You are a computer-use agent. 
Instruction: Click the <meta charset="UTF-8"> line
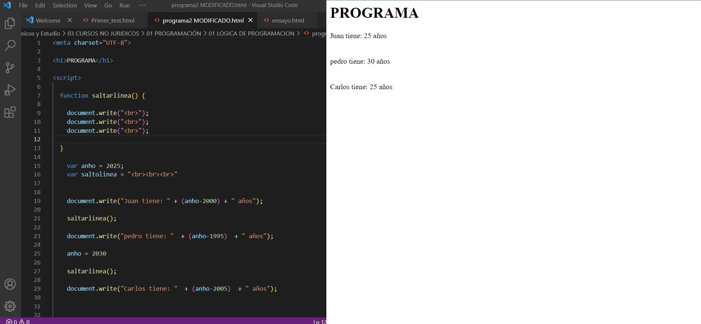coord(92,43)
